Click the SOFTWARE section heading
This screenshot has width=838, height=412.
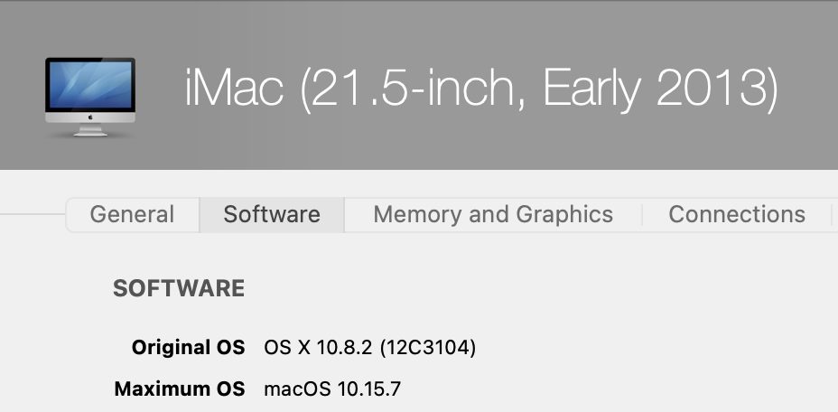click(179, 288)
